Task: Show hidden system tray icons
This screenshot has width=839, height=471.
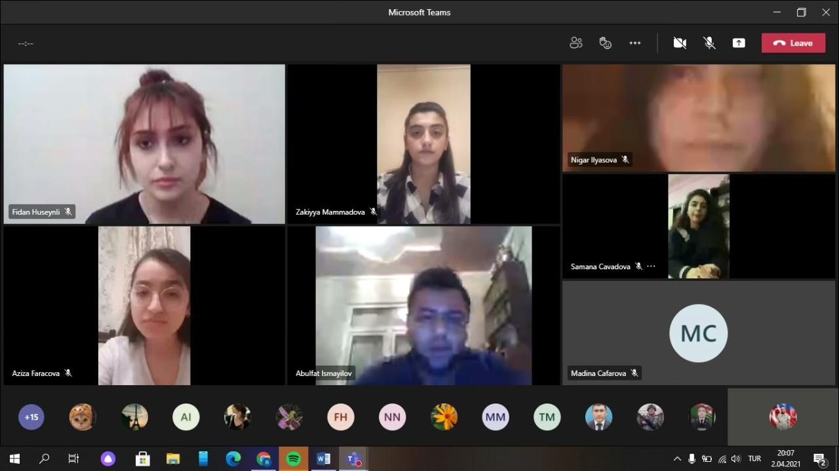Action: 677,459
